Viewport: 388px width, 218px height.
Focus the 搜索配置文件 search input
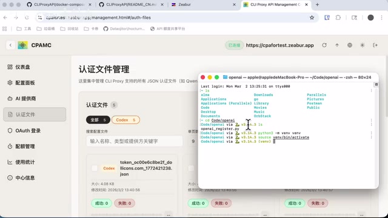pyautogui.click(x=135, y=141)
